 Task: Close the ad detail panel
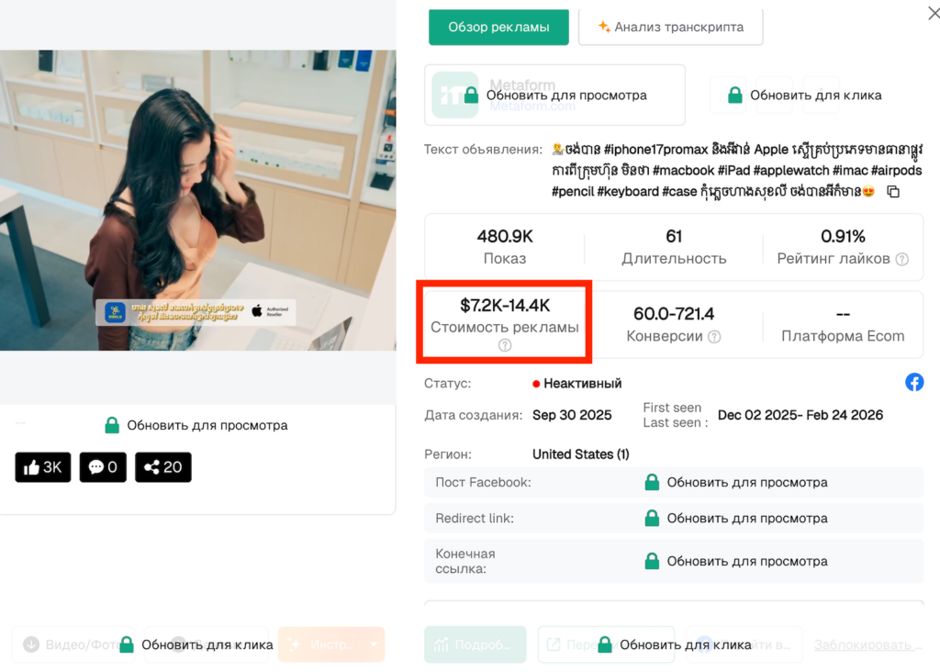tap(934, 13)
